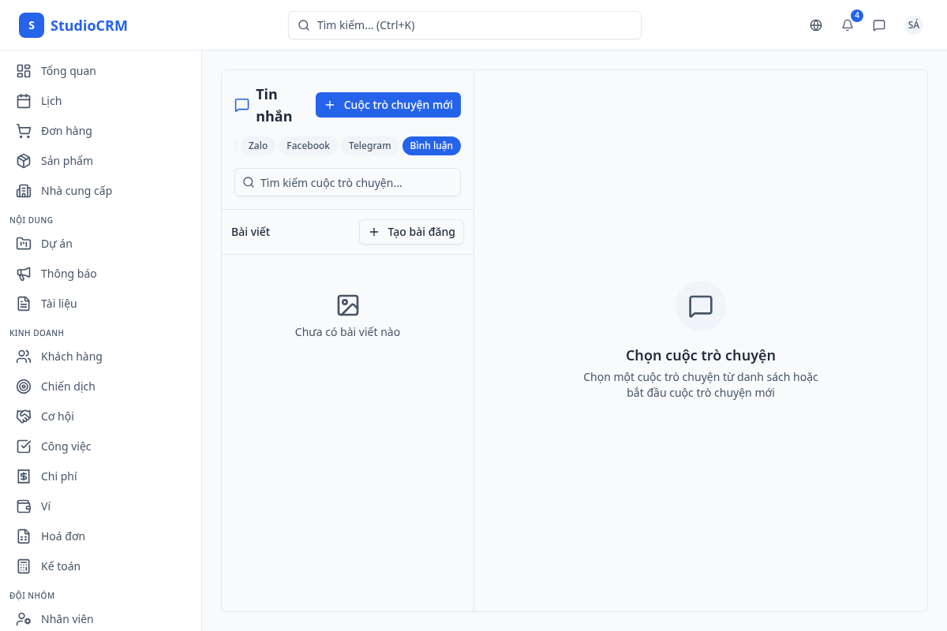Open the chat icon in header
The height and width of the screenshot is (631, 947).
pyautogui.click(x=879, y=25)
